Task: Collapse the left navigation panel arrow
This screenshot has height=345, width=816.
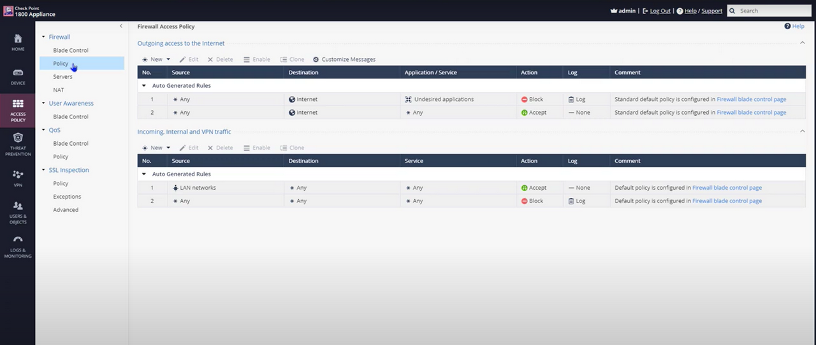Action: 121,26
